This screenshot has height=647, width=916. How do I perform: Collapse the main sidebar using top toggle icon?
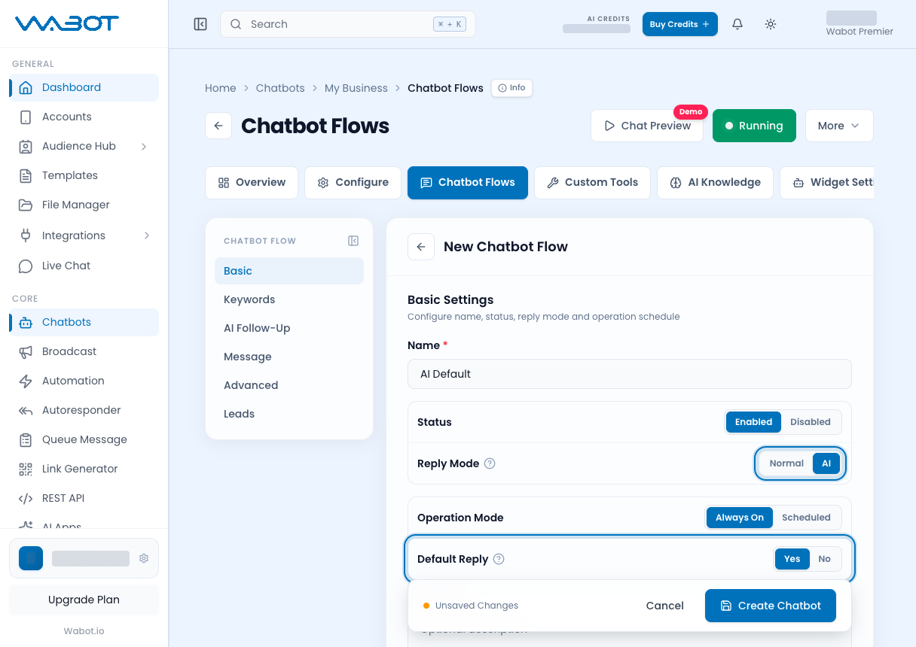pyautogui.click(x=200, y=24)
